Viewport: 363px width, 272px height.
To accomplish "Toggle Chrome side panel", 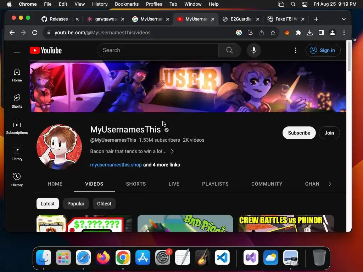I will pyautogui.click(x=321, y=33).
